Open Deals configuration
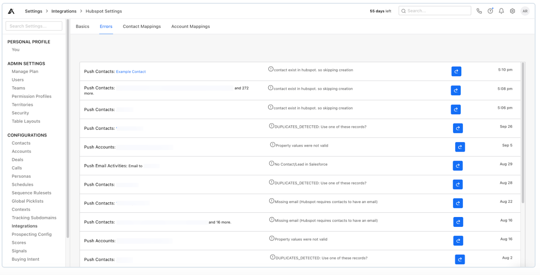The width and height of the screenshot is (540, 275). (x=18, y=160)
